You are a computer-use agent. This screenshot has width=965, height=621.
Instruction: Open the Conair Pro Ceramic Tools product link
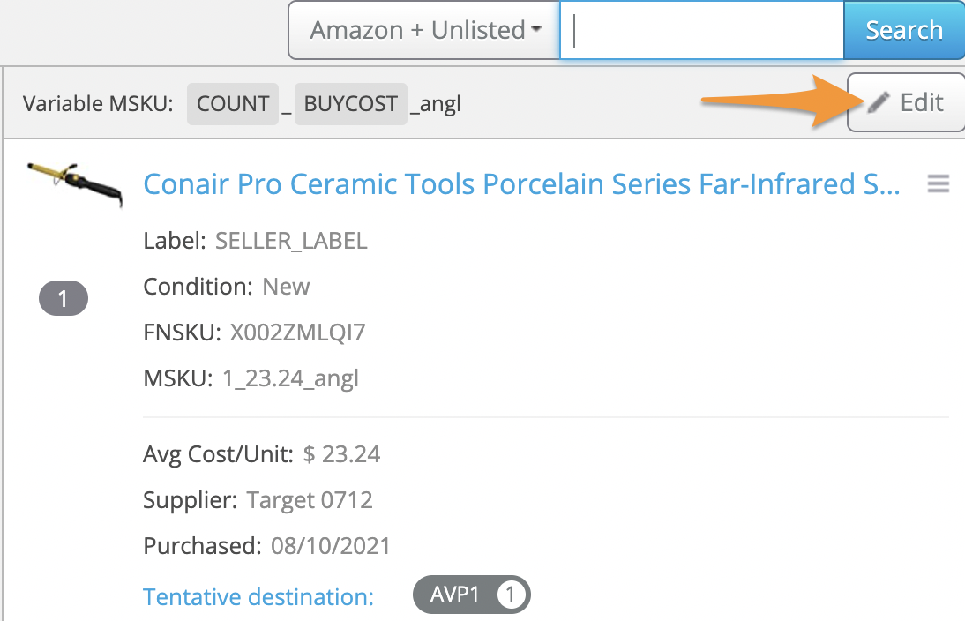(x=521, y=183)
